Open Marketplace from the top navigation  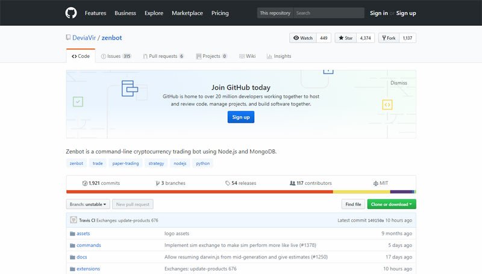pos(187,13)
